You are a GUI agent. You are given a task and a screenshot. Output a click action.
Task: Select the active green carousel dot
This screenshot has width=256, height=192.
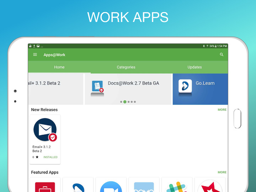[125, 102]
